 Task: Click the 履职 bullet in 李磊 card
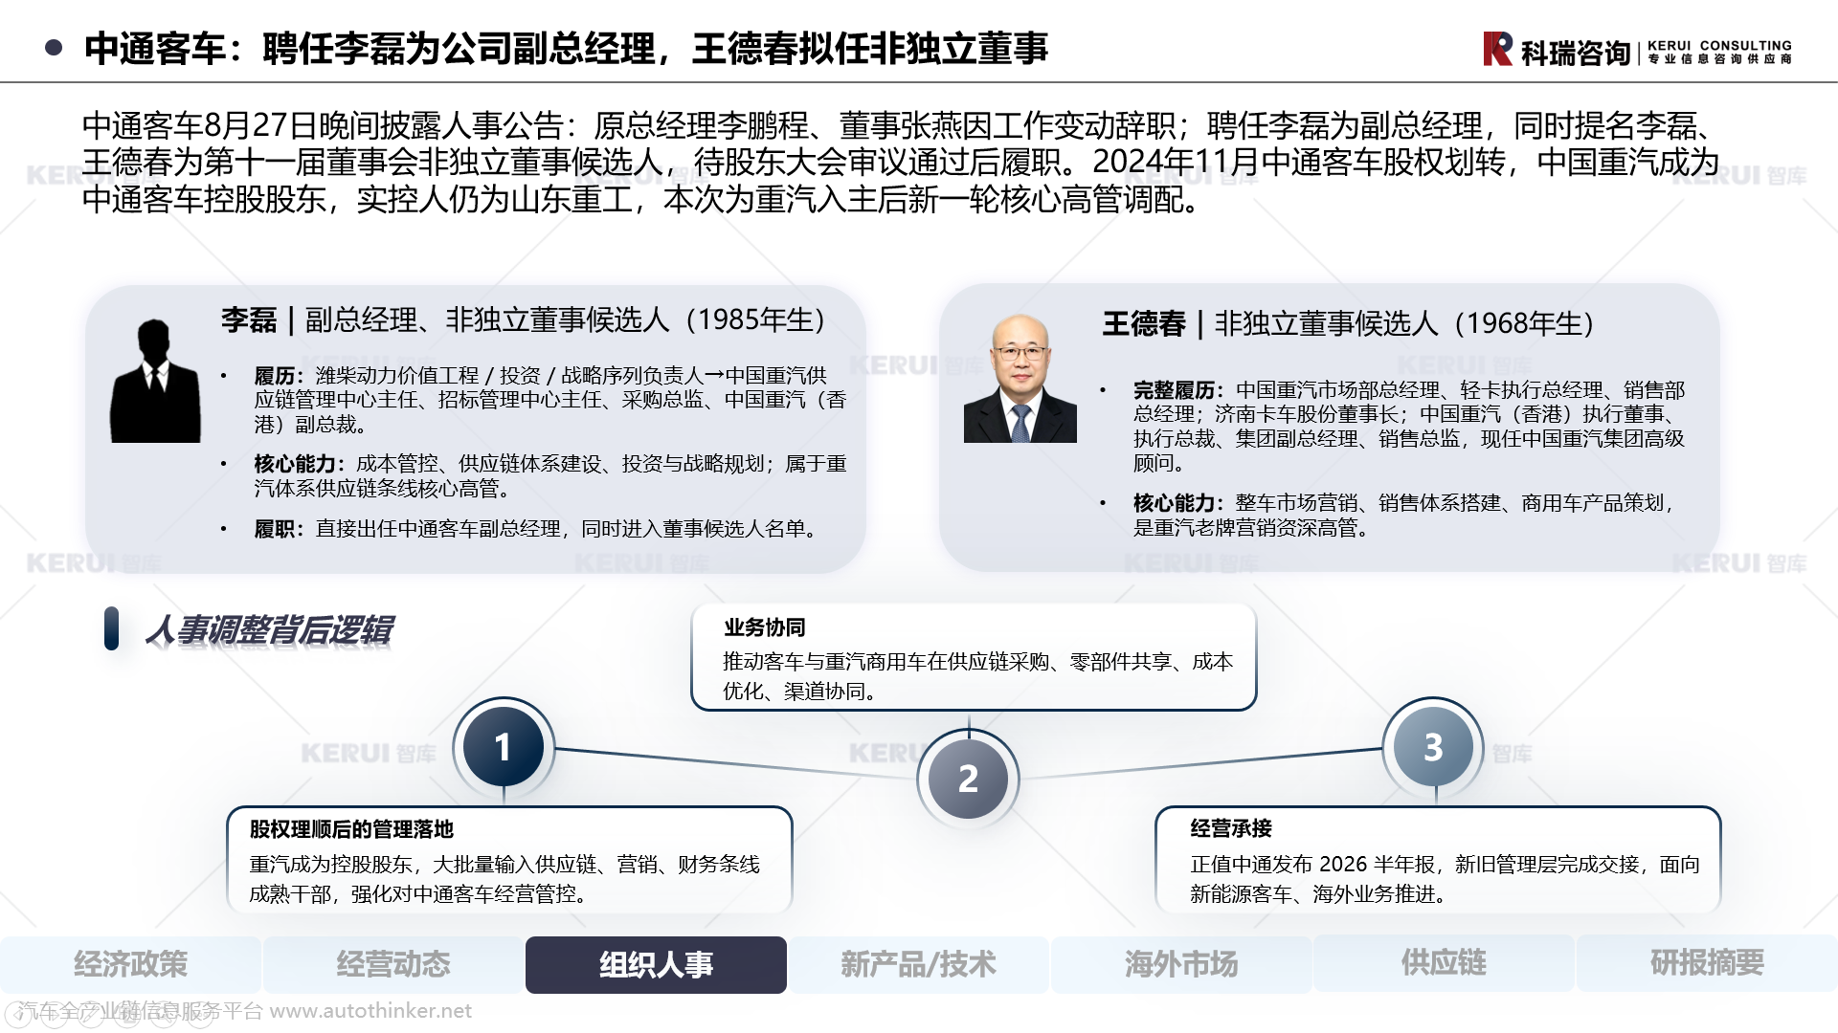pos(539,529)
